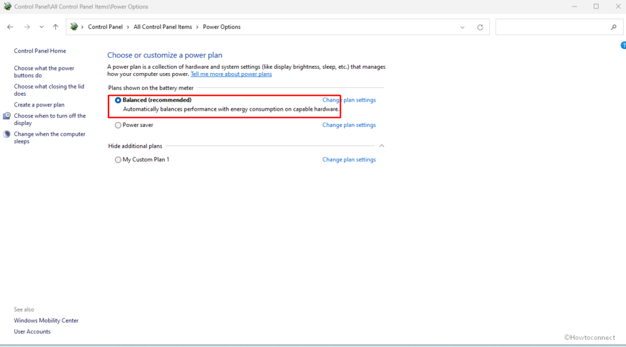Open Tell me more about power plans link

point(231,74)
